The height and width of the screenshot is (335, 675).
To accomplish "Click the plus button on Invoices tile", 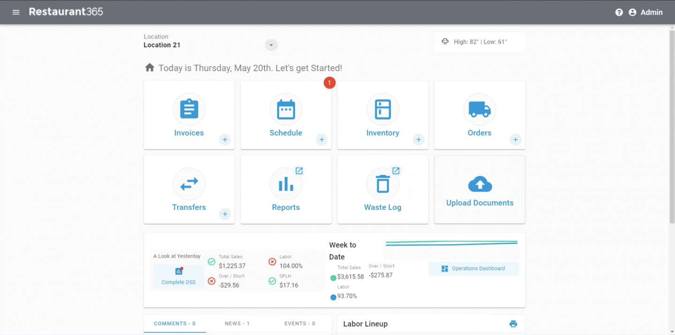I will [225, 140].
